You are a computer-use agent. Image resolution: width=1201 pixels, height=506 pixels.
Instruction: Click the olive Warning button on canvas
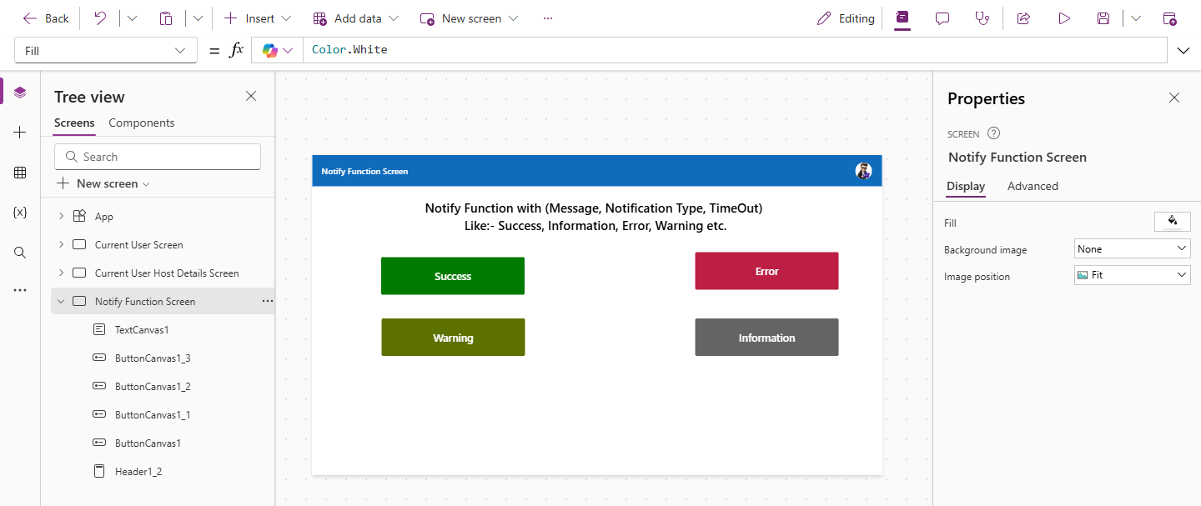tap(453, 338)
